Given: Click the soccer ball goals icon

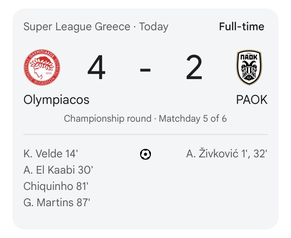Looking at the screenshot, I should coord(145,154).
